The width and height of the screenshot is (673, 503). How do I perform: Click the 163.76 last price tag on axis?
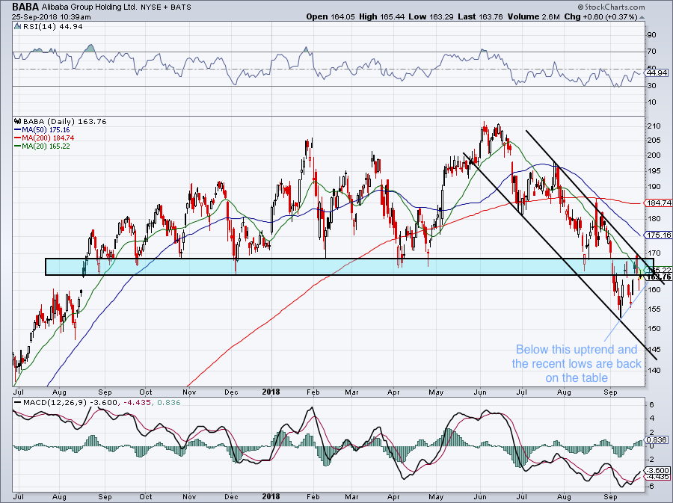pyautogui.click(x=660, y=277)
